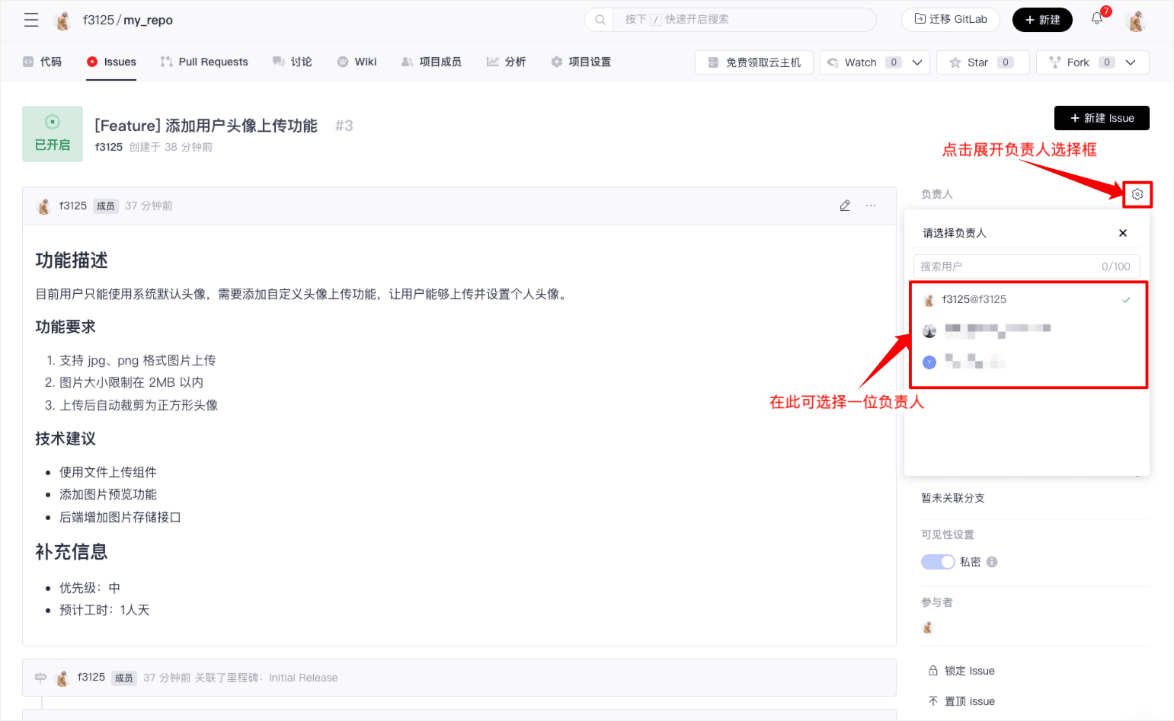Screen dimensions: 1174x721
Task: Open the Wiki tab
Action: coord(357,62)
